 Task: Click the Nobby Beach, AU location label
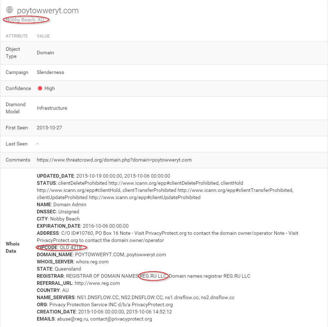click(25, 20)
